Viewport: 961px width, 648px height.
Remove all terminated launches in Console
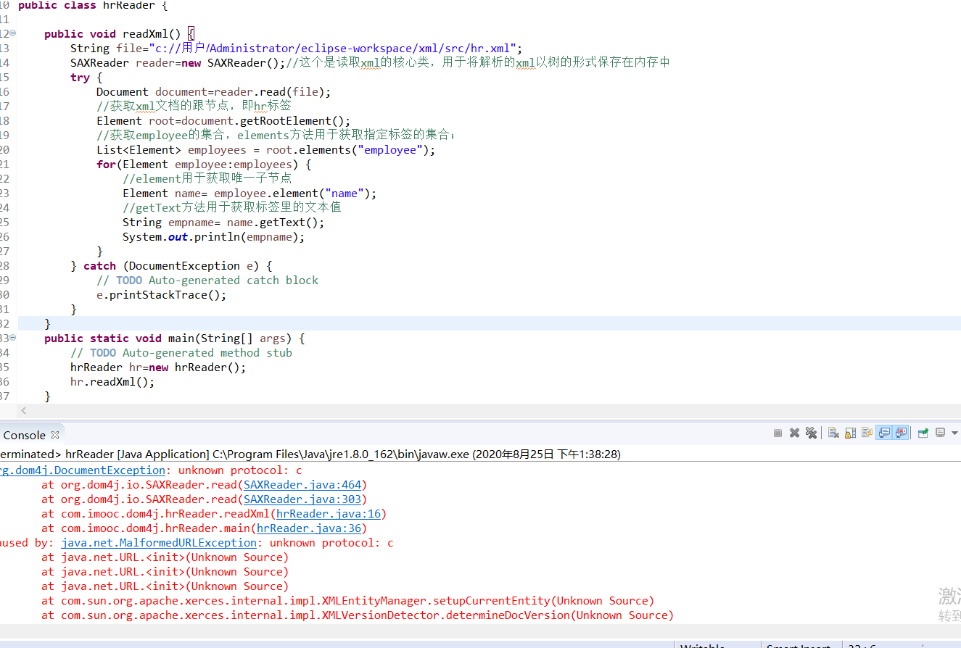811,433
